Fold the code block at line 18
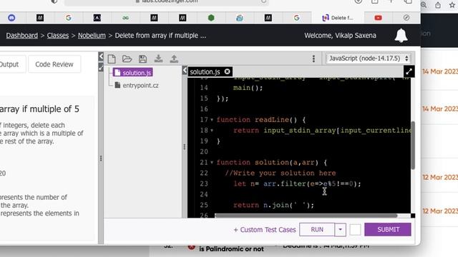458x257 pixels. pos(212,131)
